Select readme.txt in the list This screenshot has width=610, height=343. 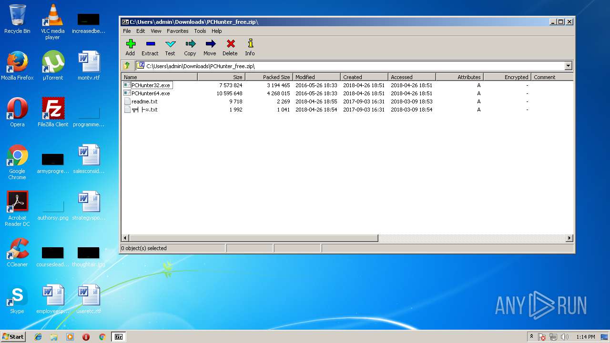click(144, 101)
